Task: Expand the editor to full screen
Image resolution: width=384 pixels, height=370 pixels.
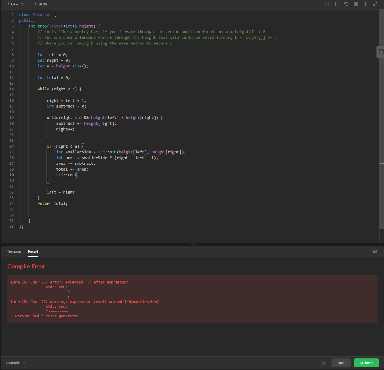Action: (x=375, y=4)
